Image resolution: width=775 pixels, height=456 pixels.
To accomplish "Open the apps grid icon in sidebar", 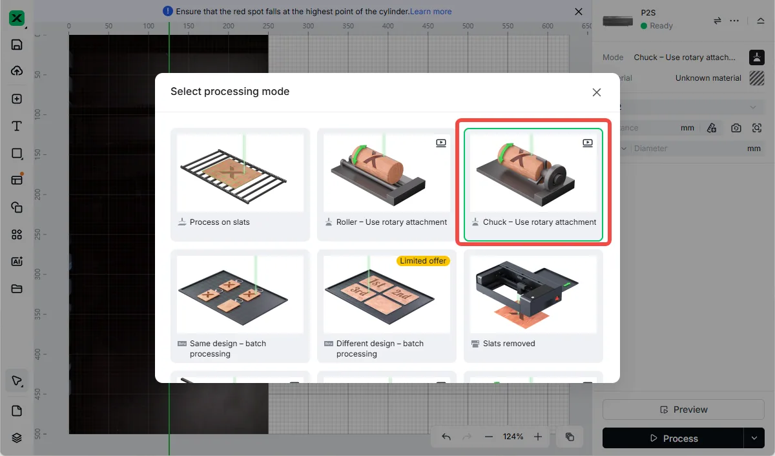I will point(17,234).
